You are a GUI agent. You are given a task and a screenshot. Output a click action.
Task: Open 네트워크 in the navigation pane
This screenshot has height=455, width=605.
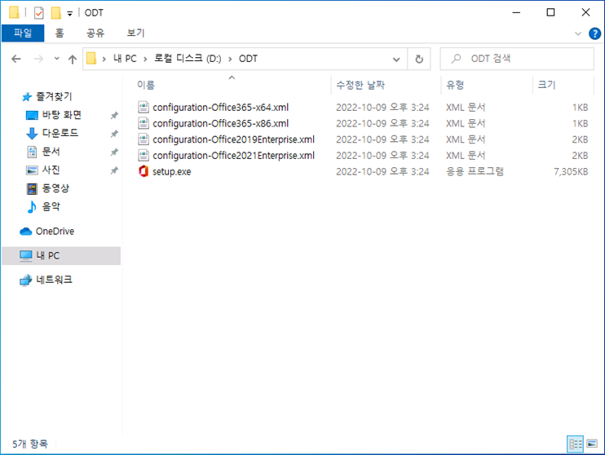[x=54, y=280]
